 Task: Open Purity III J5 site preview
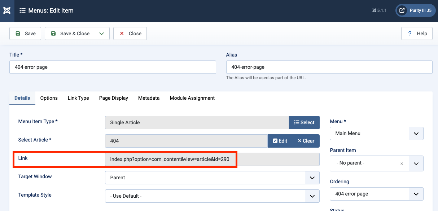pos(415,10)
